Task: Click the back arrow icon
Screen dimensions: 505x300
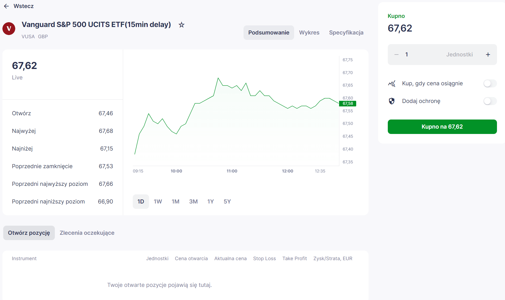Action: (x=6, y=6)
